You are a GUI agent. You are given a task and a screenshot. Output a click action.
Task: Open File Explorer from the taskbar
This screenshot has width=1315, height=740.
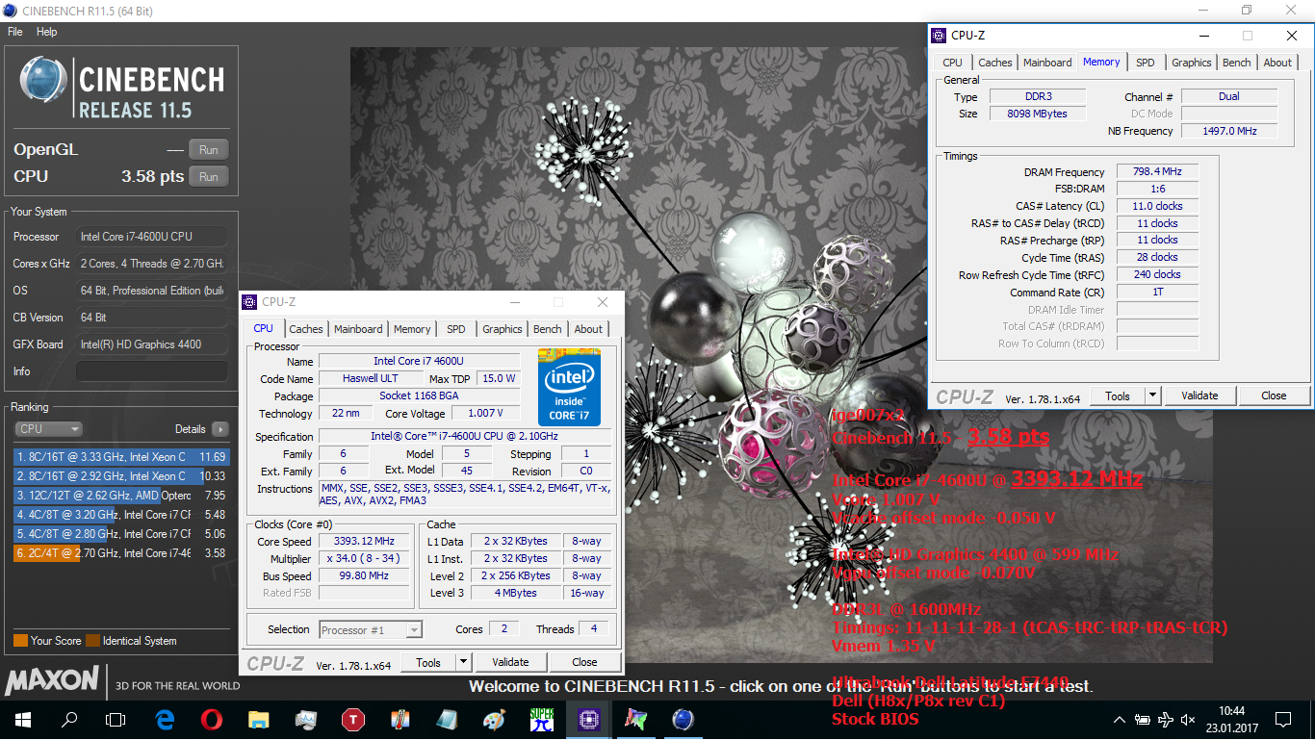pyautogui.click(x=259, y=719)
